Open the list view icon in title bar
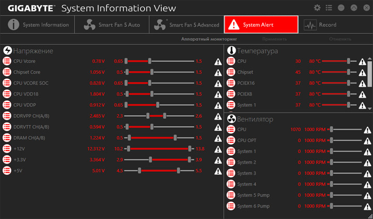The image size is (373, 219). [329, 8]
